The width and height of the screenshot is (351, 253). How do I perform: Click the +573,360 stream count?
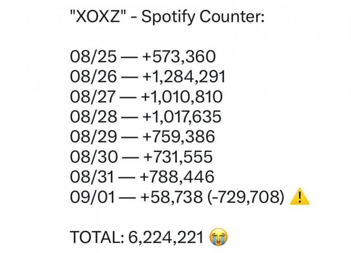point(179,57)
